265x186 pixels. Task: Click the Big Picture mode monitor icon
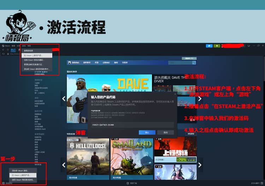[249, 46]
